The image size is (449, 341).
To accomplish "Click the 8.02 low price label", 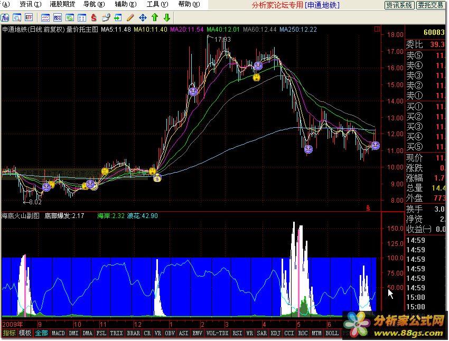I will (x=35, y=202).
